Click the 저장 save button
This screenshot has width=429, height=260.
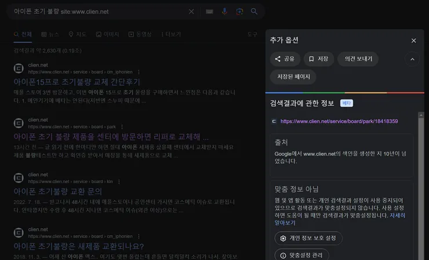319,59
